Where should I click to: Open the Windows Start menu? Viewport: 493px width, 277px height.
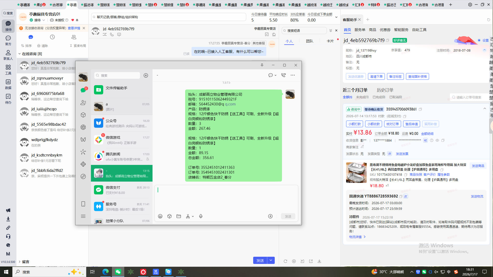pyautogui.click(x=6, y=272)
